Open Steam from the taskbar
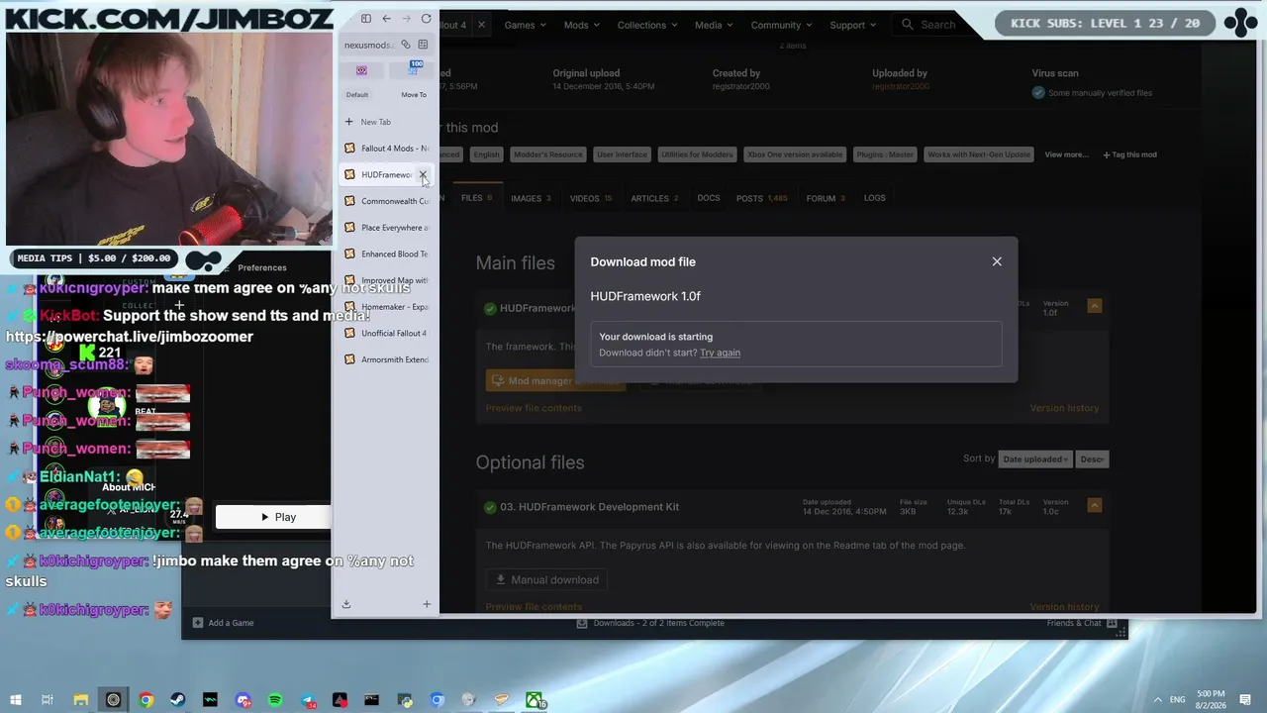1267x713 pixels. coord(178,700)
